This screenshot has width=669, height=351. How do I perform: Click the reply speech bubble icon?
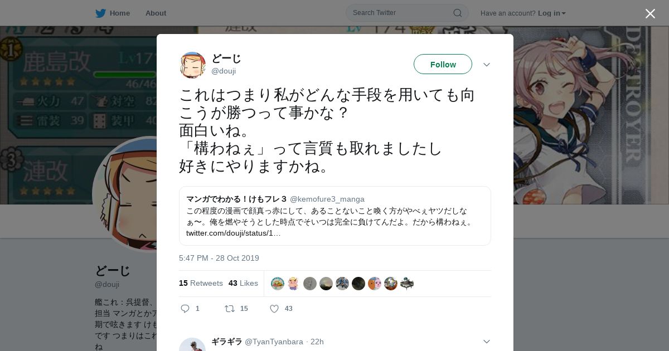point(186,309)
